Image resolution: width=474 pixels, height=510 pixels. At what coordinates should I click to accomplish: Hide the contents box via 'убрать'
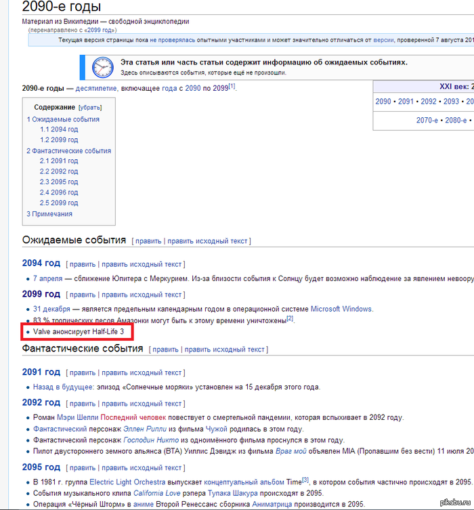[90, 108]
